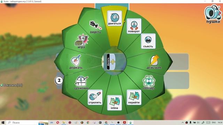Open Opera browser from taskbar

tap(57, 123)
